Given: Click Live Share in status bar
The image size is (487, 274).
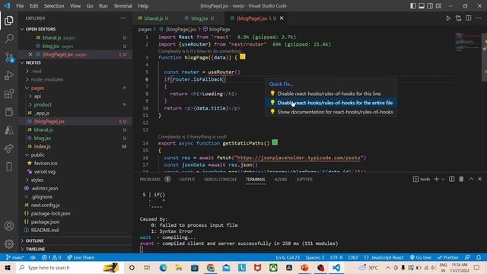Looking at the screenshot, I should [x=81, y=257].
